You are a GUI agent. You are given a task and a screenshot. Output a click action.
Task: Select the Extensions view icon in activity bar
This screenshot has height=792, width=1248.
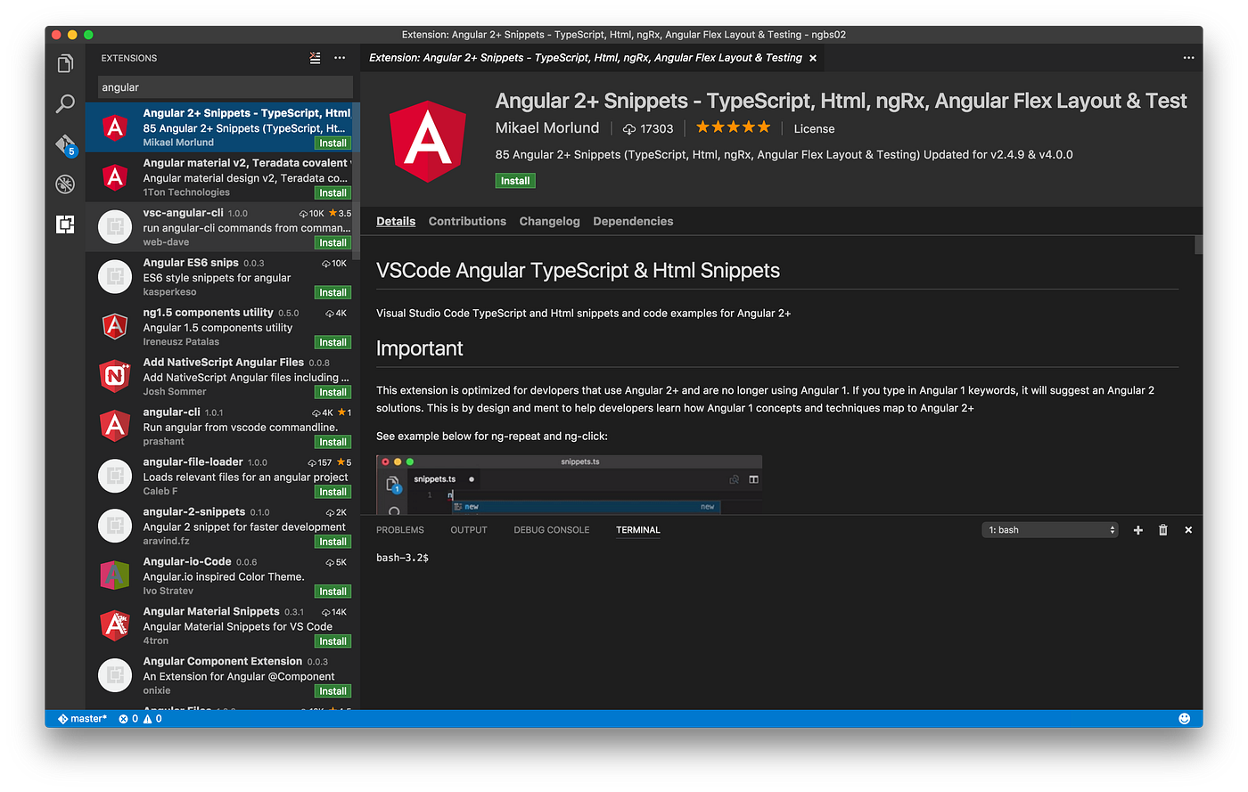pyautogui.click(x=65, y=225)
